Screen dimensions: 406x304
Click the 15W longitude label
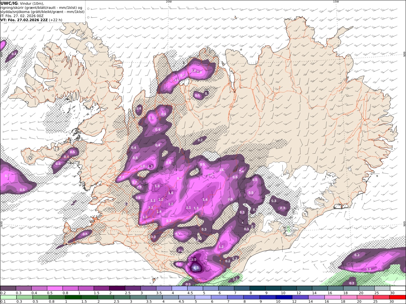click(x=336, y=2)
